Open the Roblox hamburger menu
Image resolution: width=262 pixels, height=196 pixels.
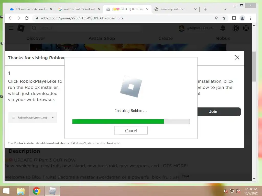pos(11,28)
